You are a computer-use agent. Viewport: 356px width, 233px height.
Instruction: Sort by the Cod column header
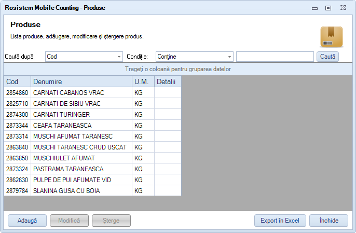pos(17,81)
